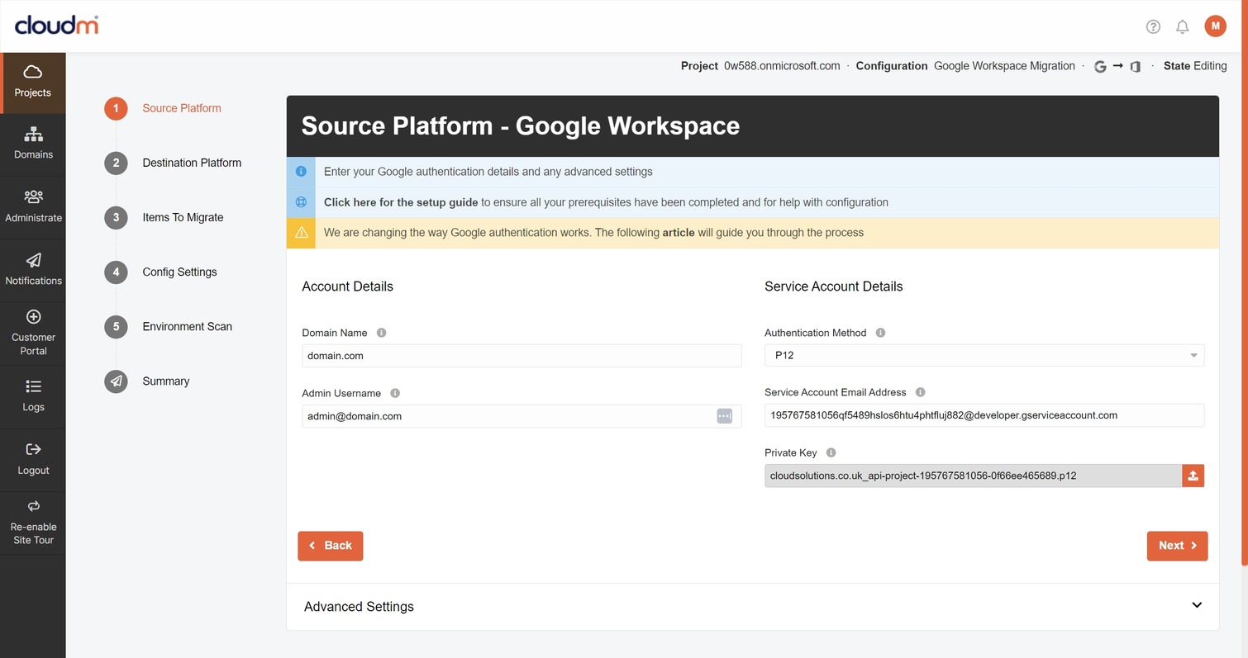
Task: Click the Service Account Email Address field
Action: coord(984,415)
